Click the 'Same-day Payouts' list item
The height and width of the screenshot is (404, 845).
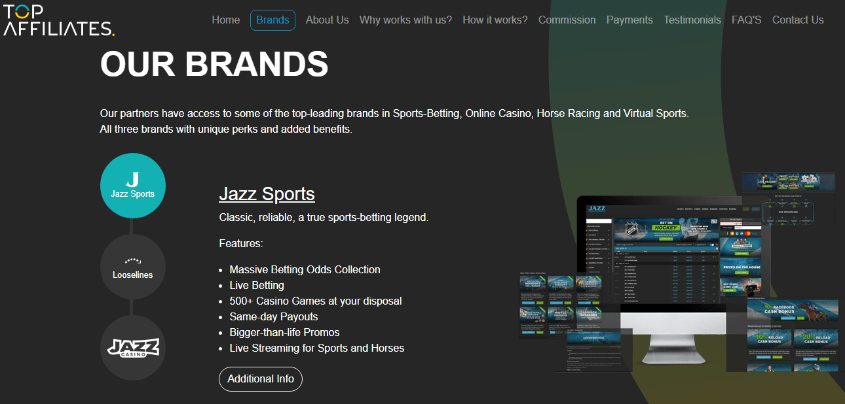pos(274,317)
